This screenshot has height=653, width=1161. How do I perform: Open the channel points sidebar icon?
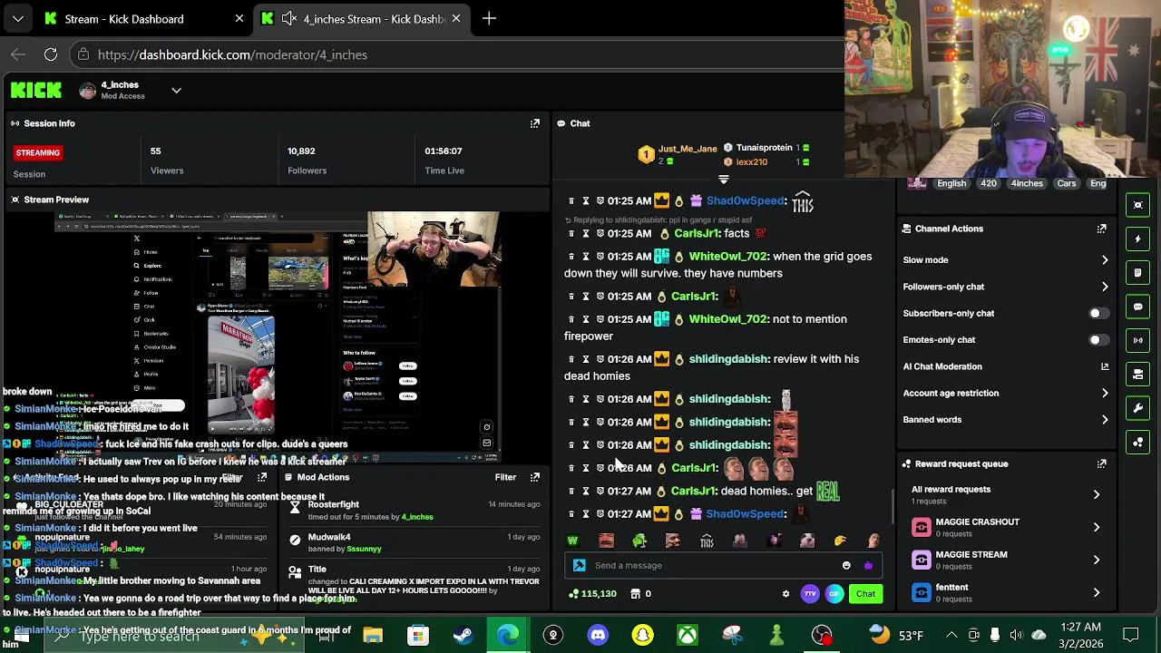tap(1138, 442)
